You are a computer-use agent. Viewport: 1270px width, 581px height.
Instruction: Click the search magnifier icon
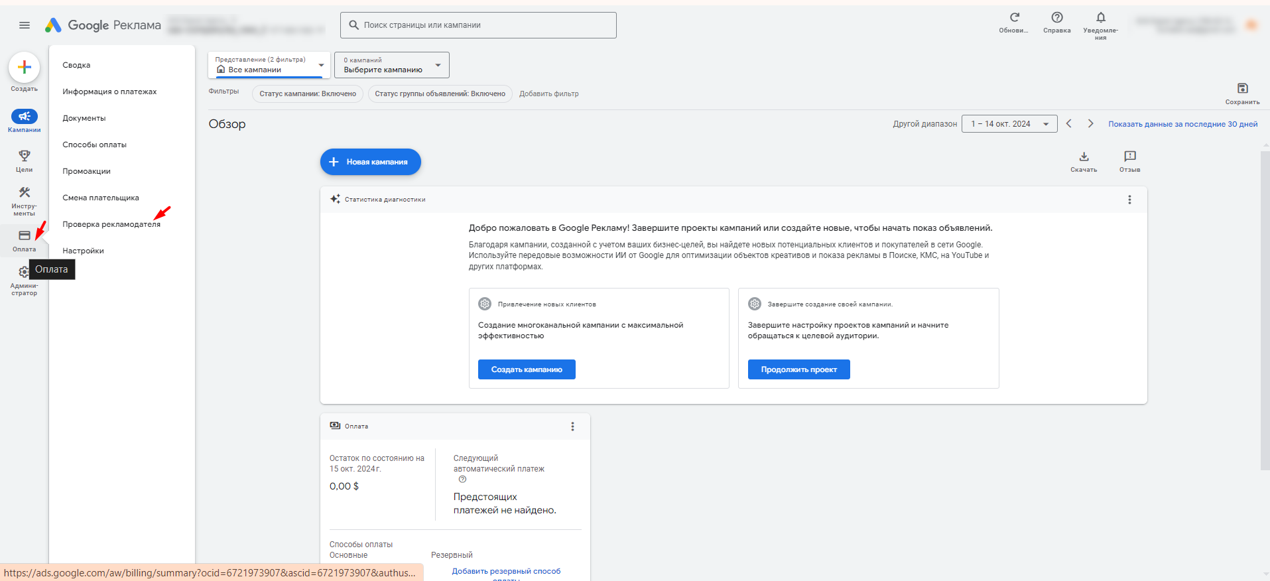tap(354, 25)
